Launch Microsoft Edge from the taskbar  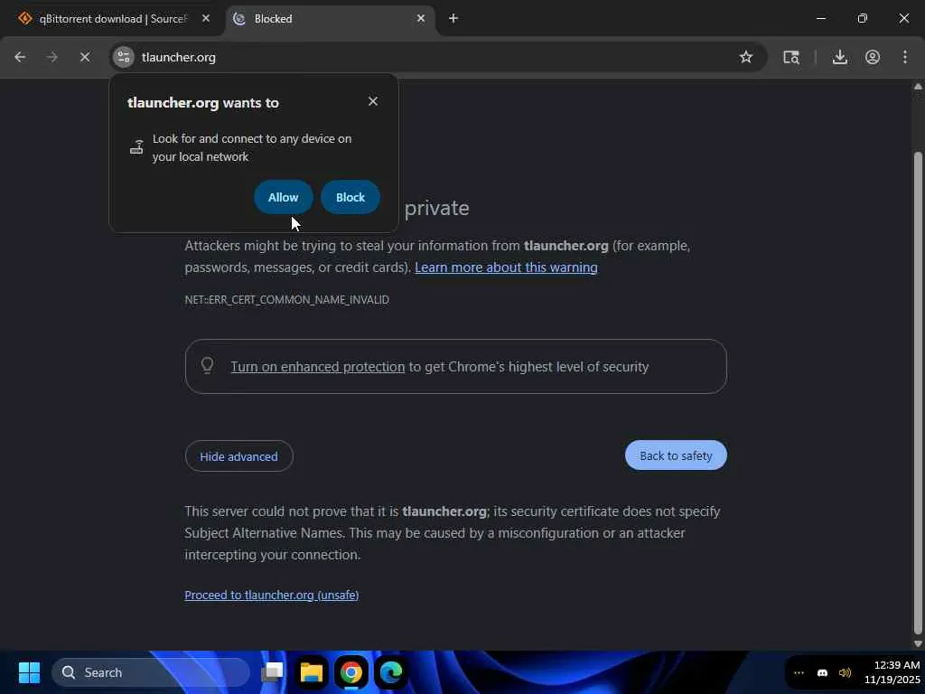390,672
